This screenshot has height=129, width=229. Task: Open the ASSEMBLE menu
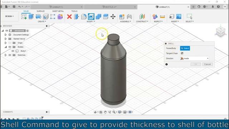click(125, 21)
